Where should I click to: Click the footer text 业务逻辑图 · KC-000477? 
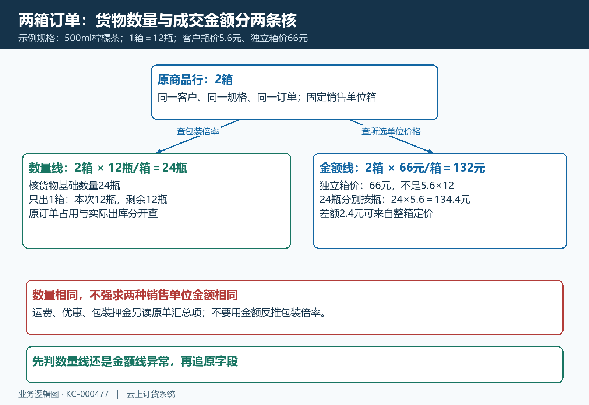tap(64, 394)
